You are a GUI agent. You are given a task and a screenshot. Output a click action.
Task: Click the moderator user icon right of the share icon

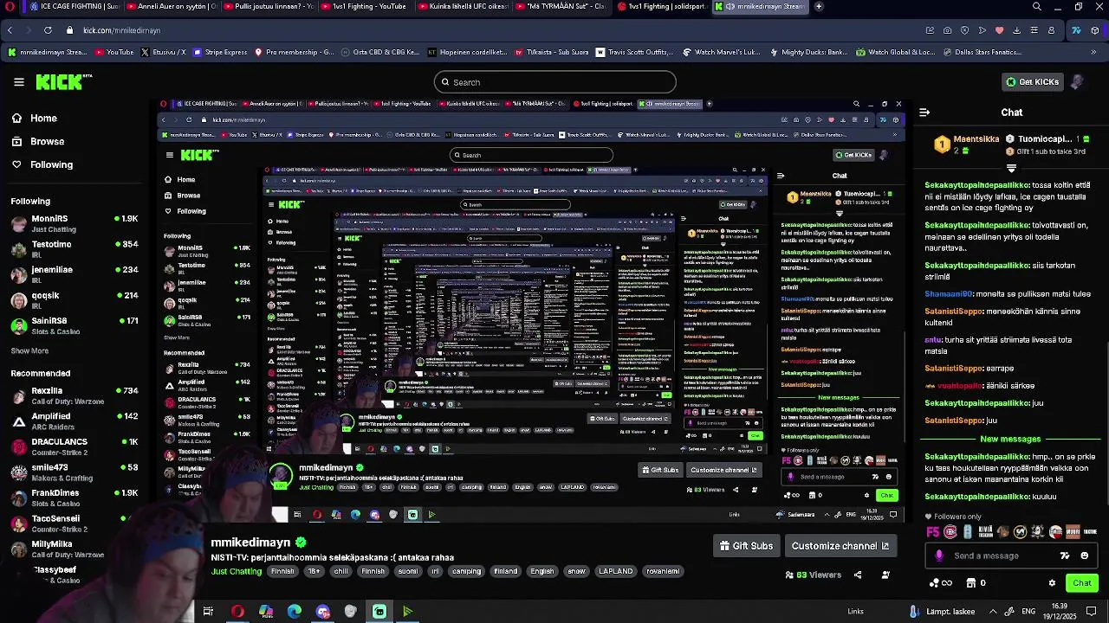[885, 575]
